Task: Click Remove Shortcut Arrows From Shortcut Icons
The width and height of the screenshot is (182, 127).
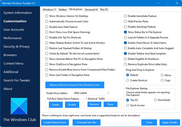Action: pos(75,85)
